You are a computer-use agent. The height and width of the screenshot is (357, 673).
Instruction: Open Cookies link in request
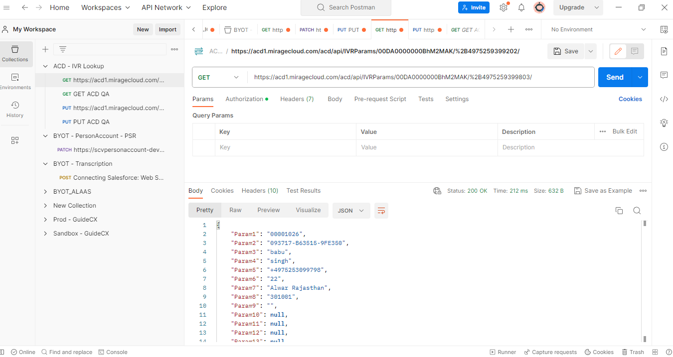pos(630,99)
